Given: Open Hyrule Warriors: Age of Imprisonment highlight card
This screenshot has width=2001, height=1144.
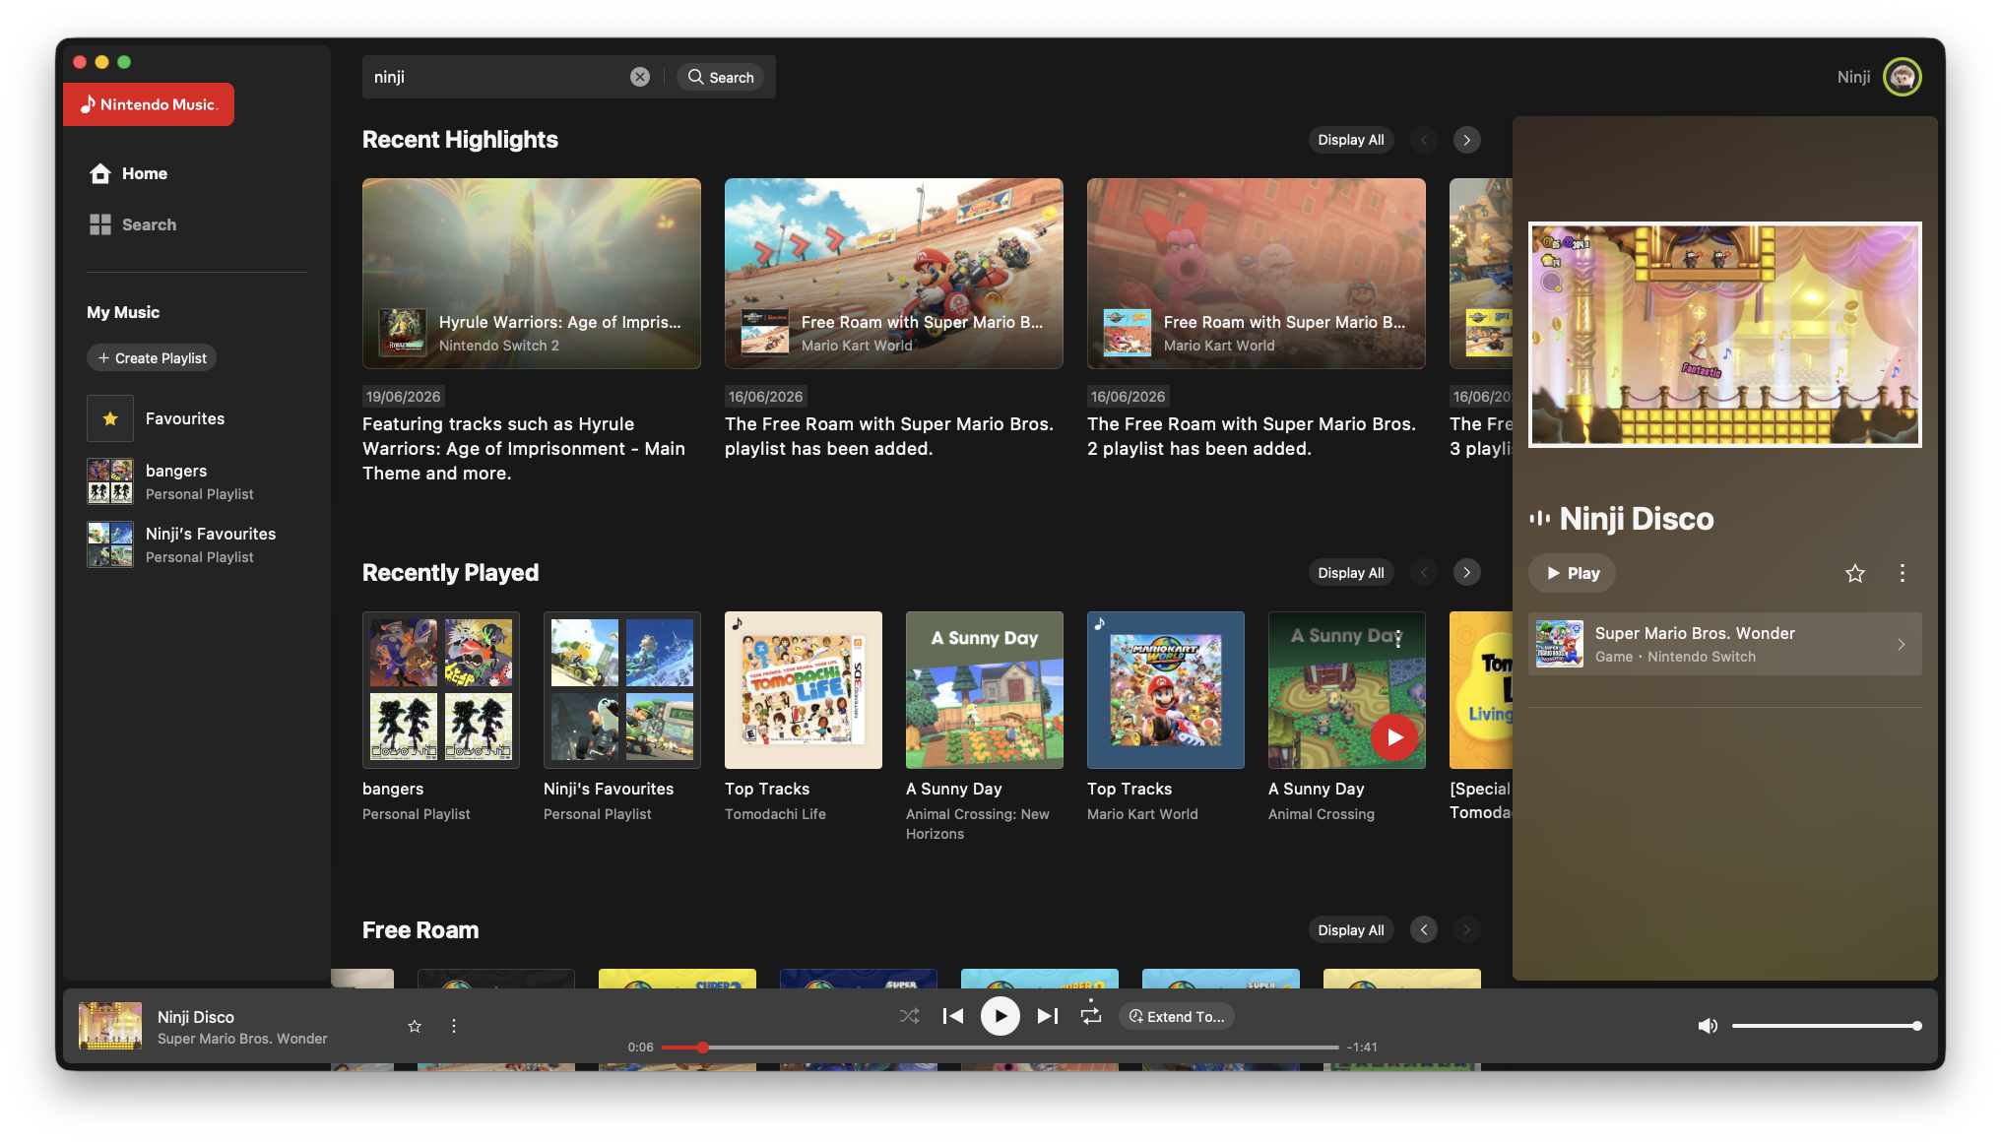Looking at the screenshot, I should point(532,274).
